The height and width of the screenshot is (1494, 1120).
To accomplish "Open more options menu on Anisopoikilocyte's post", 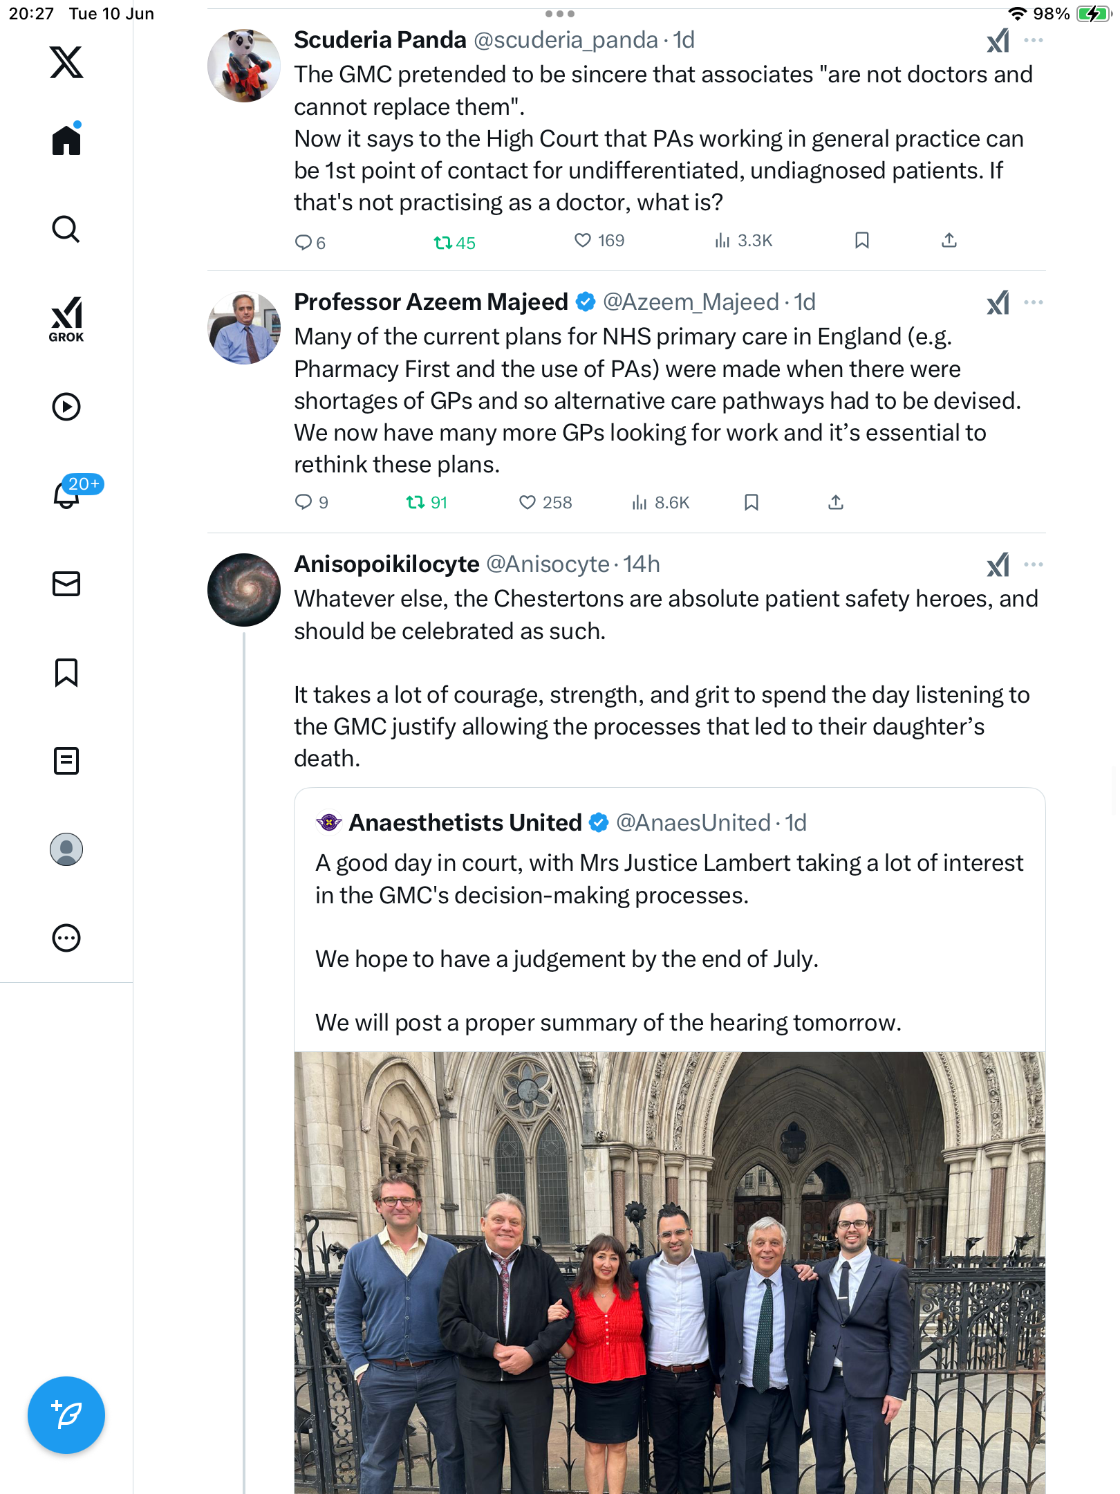I will coord(1034,564).
